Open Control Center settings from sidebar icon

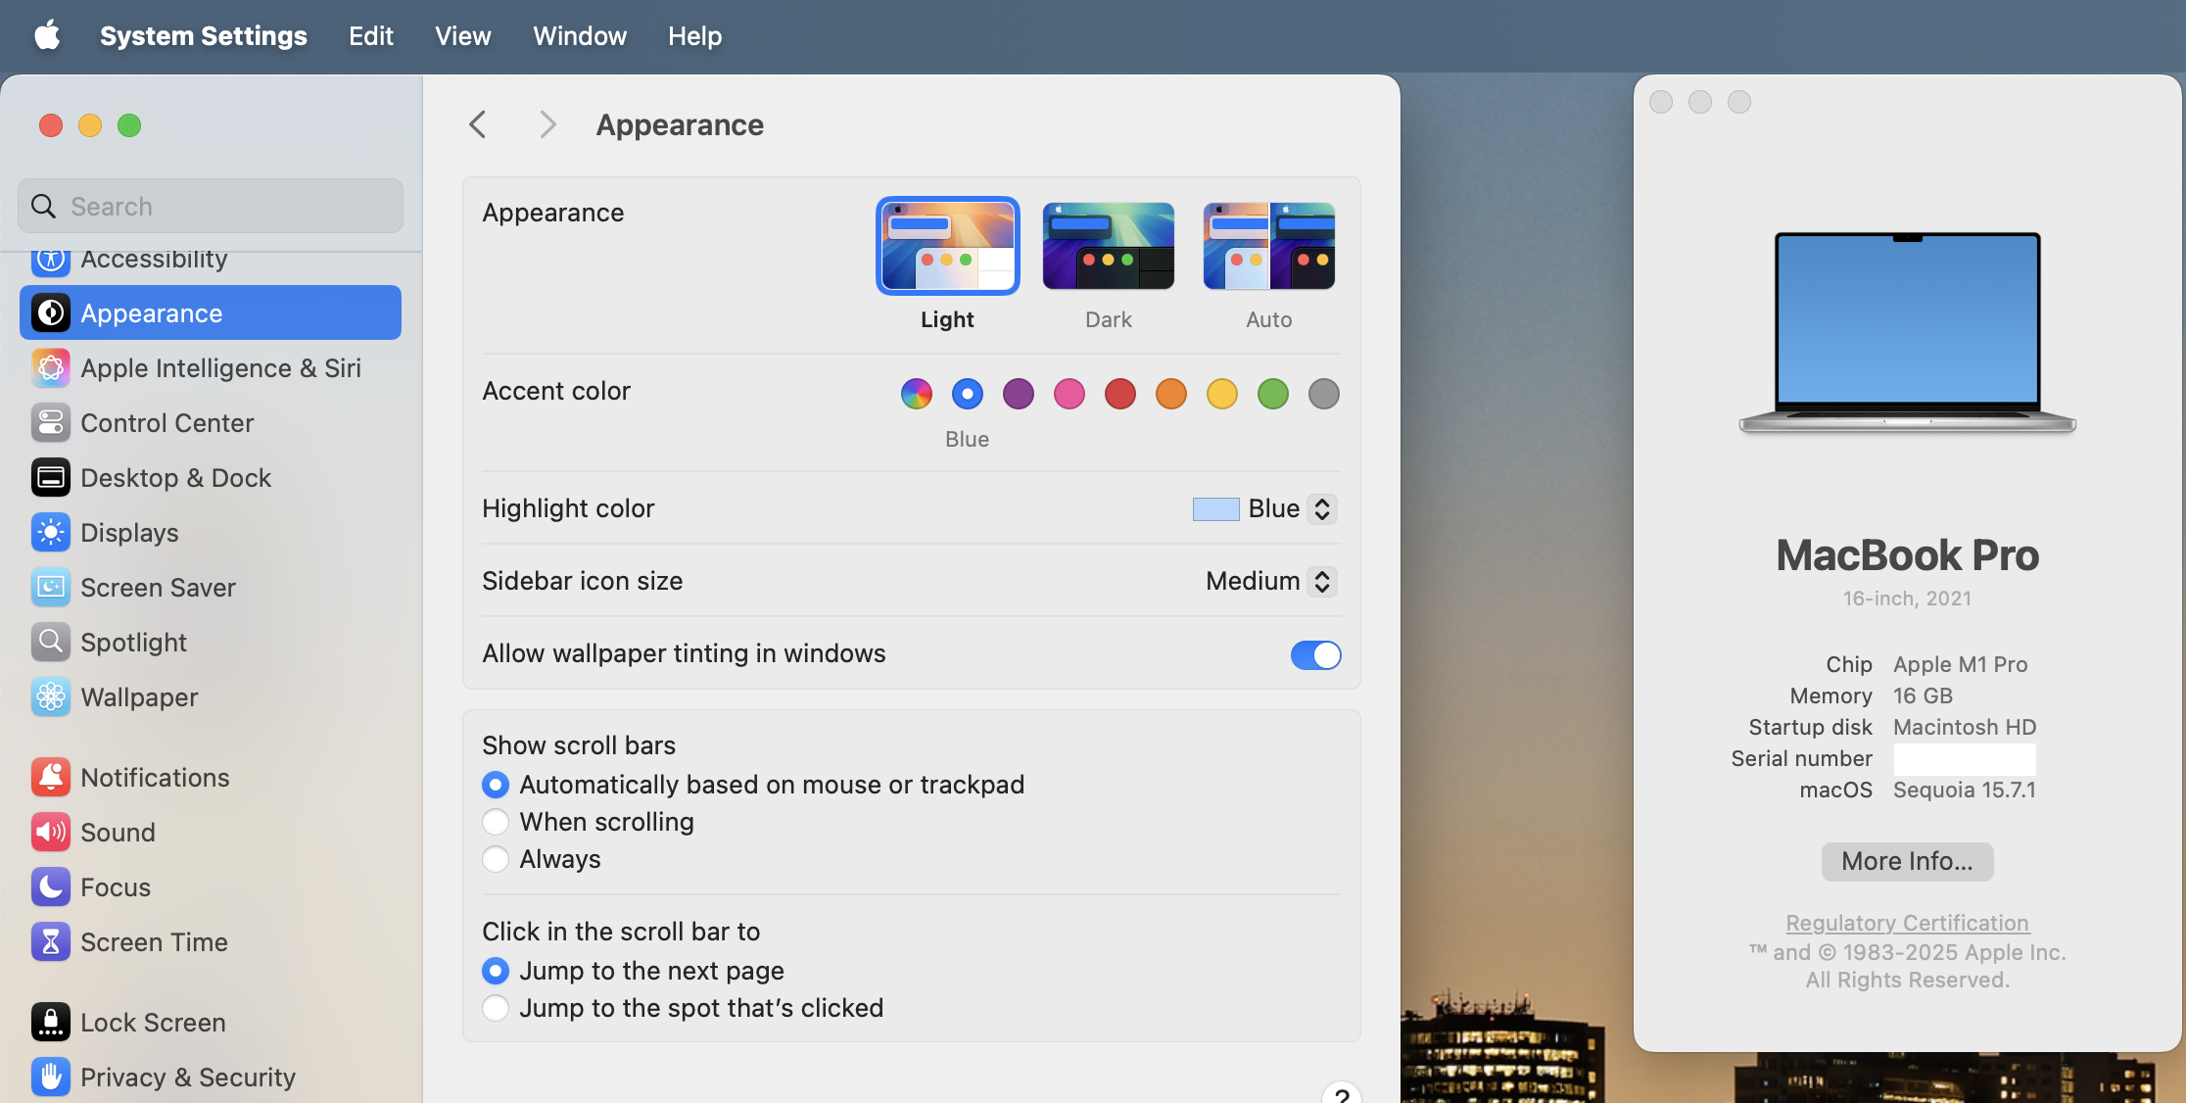click(50, 423)
